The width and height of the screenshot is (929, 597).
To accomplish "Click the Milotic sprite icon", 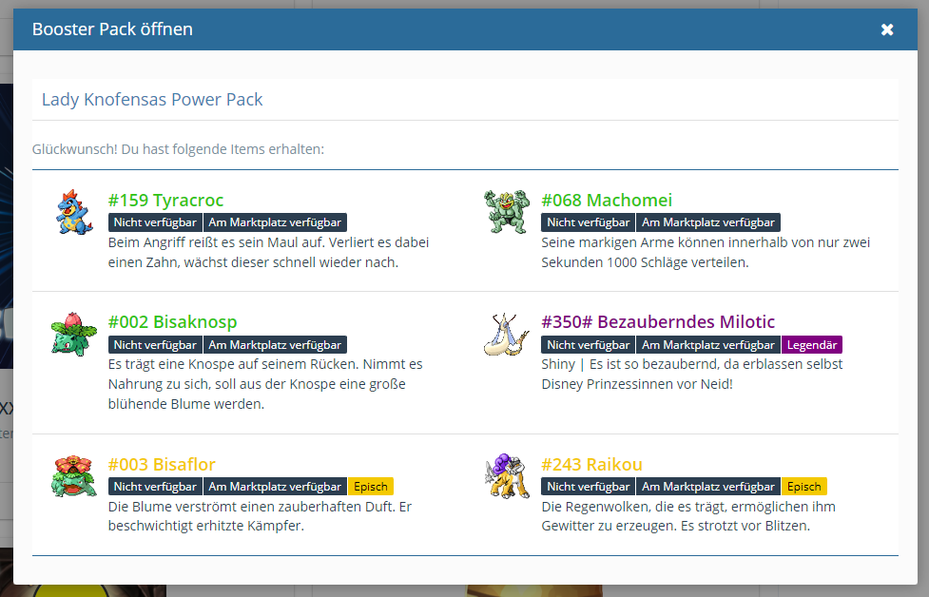I will coord(505,334).
